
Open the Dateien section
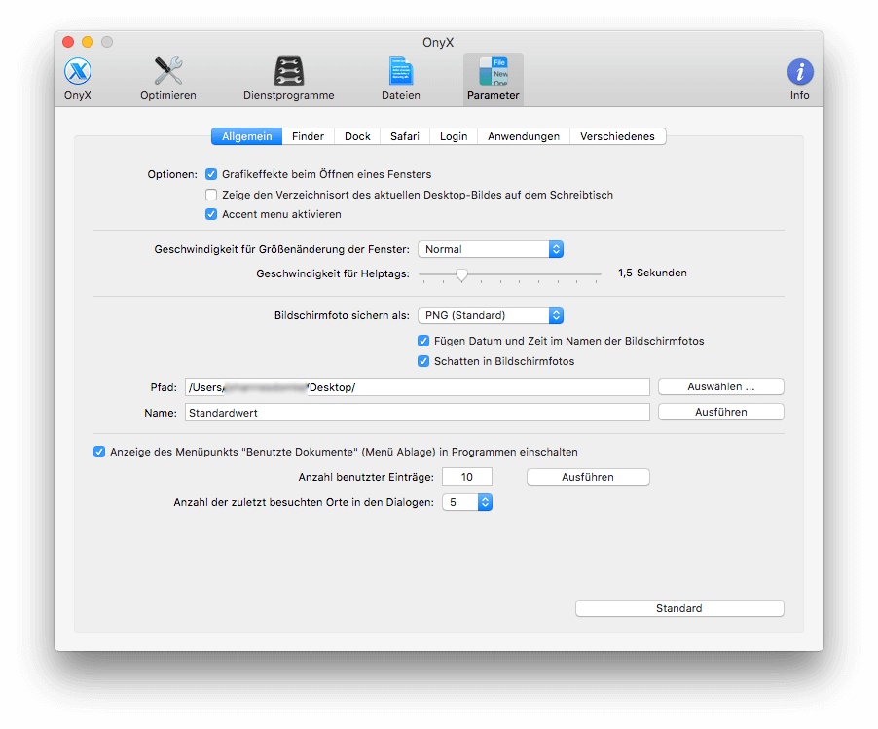click(401, 79)
